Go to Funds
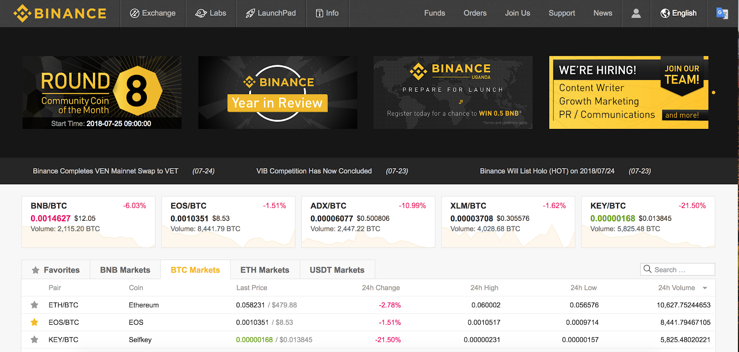Screen dimensions: 739x352 pyautogui.click(x=435, y=13)
